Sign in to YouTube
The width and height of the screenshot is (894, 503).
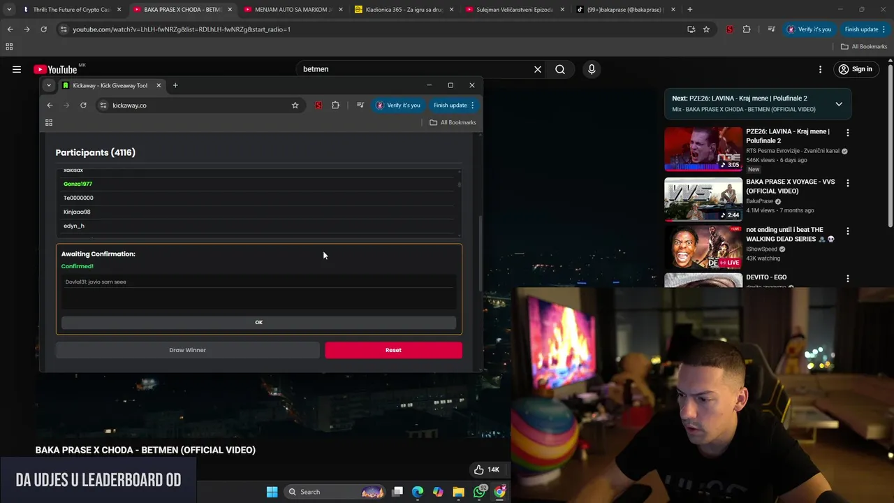tap(856, 69)
